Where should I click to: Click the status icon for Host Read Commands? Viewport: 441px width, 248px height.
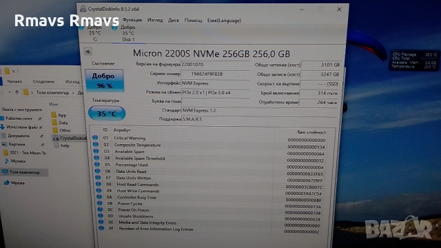(99, 184)
